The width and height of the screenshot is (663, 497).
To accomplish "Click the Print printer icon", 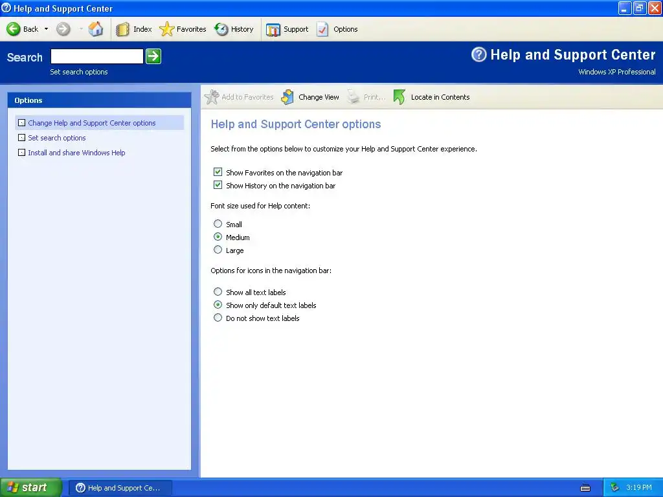I will (353, 97).
